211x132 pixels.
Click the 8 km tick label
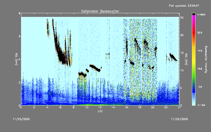click(20, 13)
